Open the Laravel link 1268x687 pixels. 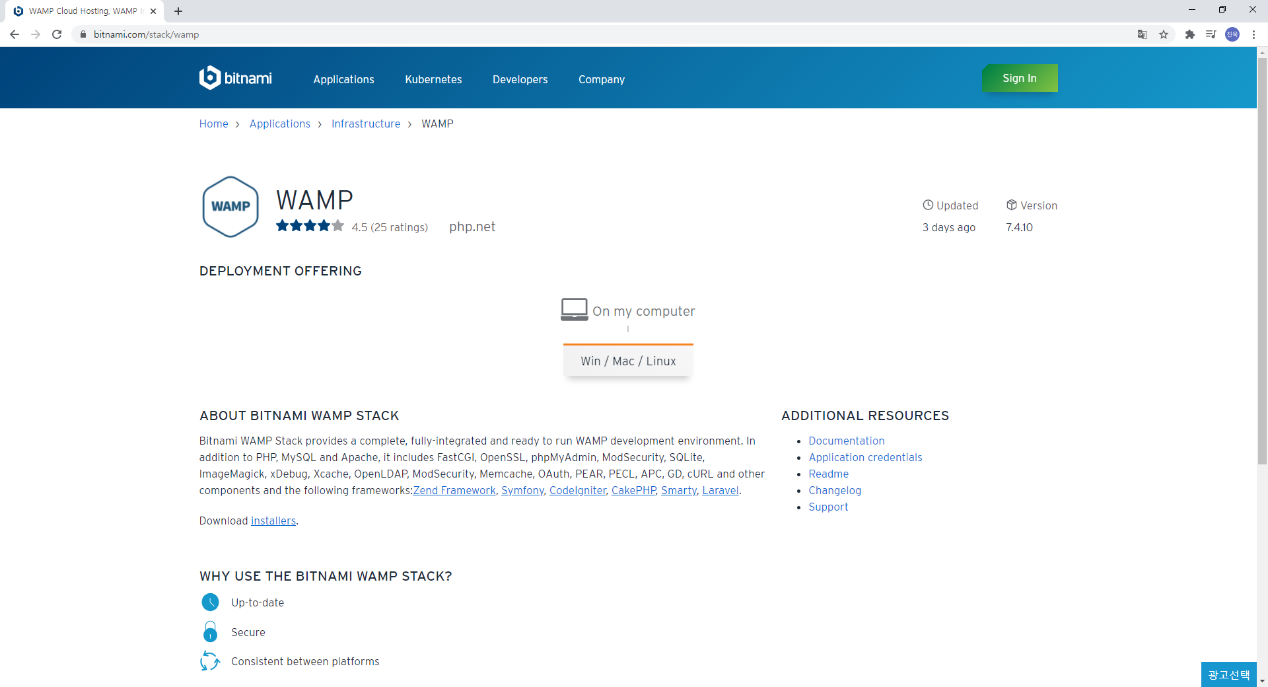[x=721, y=490]
